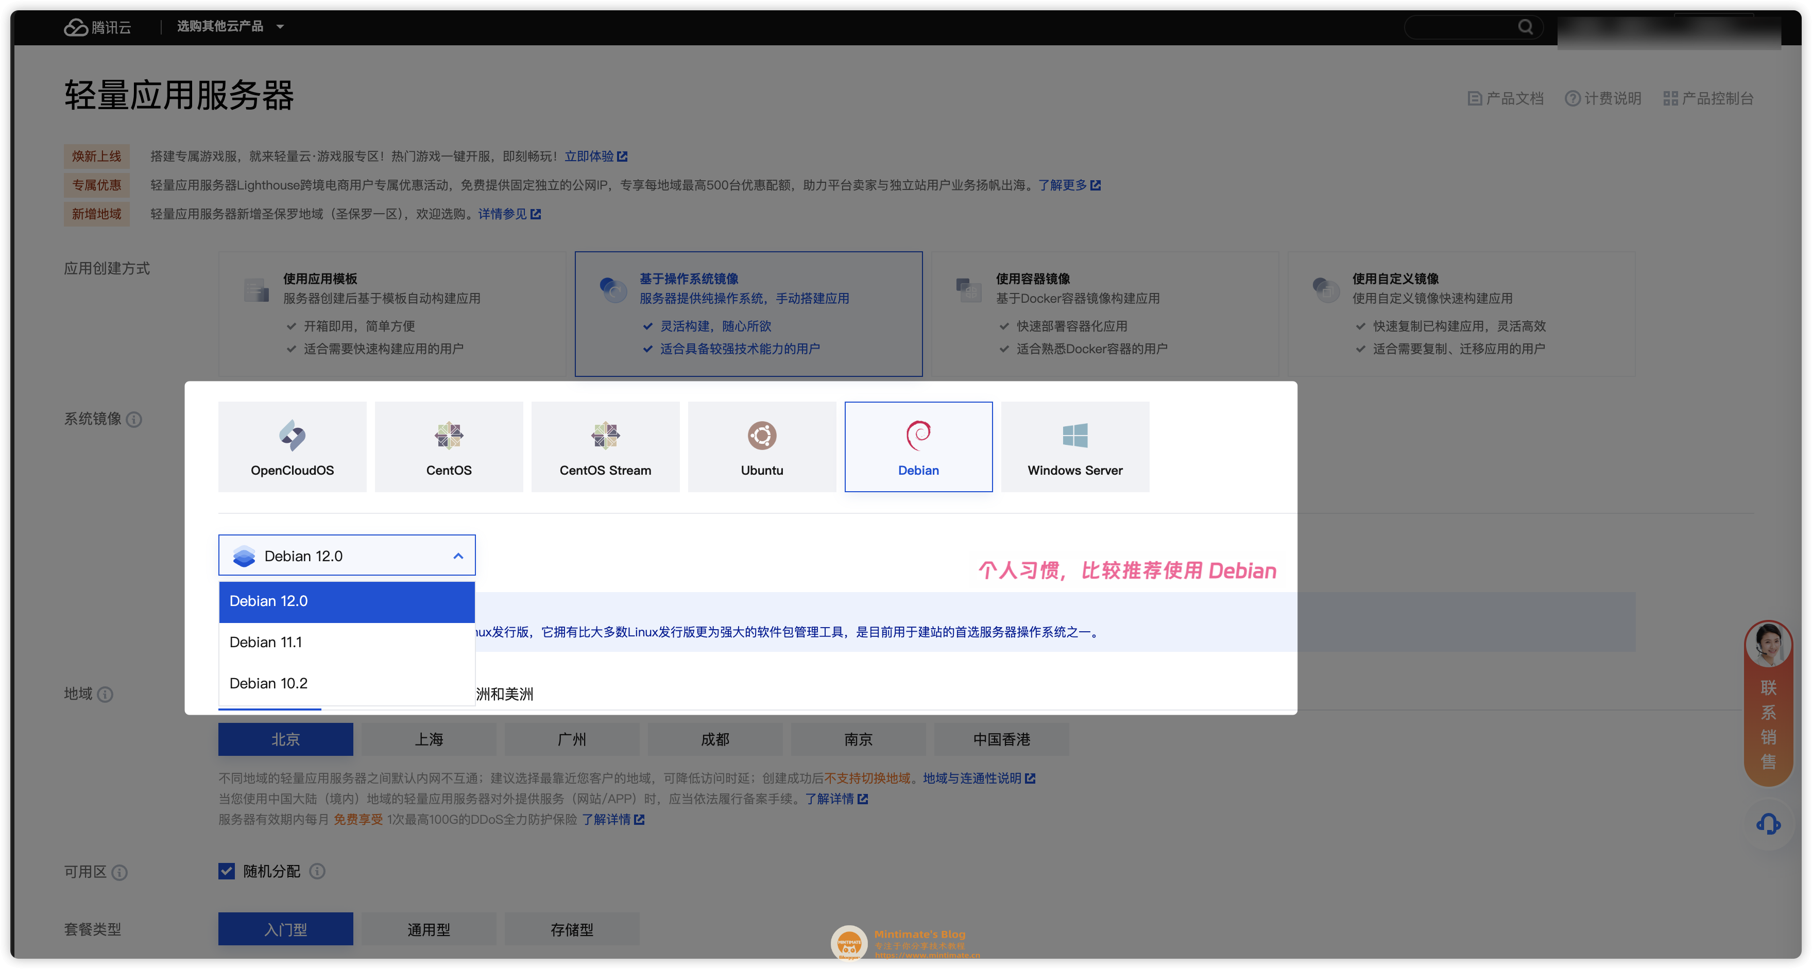Image resolution: width=1812 pixels, height=969 pixels.
Task: Select Debian 11.1 from the list
Action: [x=347, y=642]
